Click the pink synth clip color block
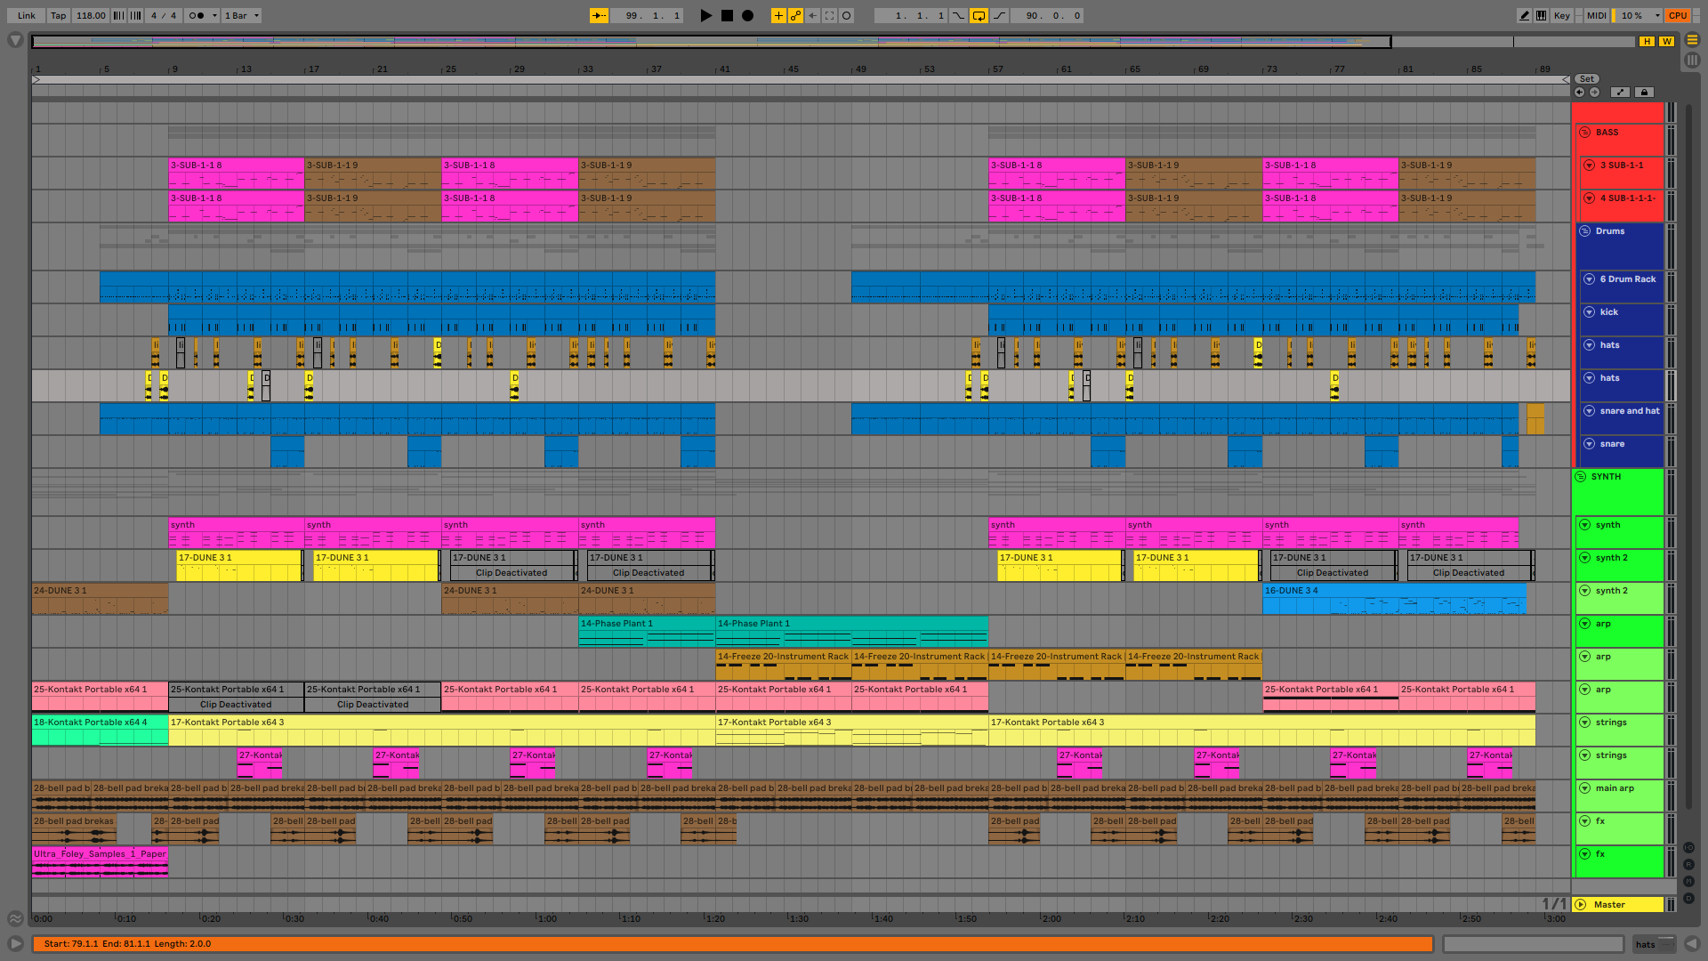The width and height of the screenshot is (1708, 961). pos(236,532)
